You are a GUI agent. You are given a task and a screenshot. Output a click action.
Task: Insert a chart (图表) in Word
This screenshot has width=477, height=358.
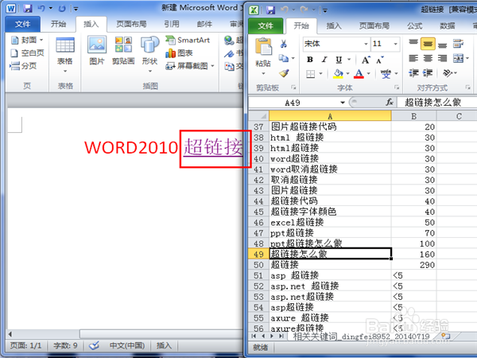click(x=179, y=53)
